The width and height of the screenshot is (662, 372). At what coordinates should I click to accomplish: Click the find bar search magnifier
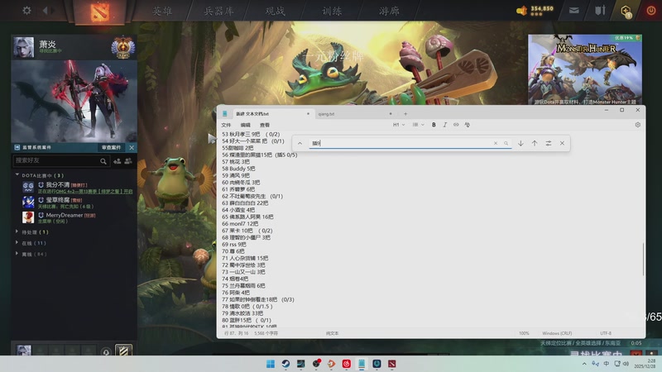(506, 143)
